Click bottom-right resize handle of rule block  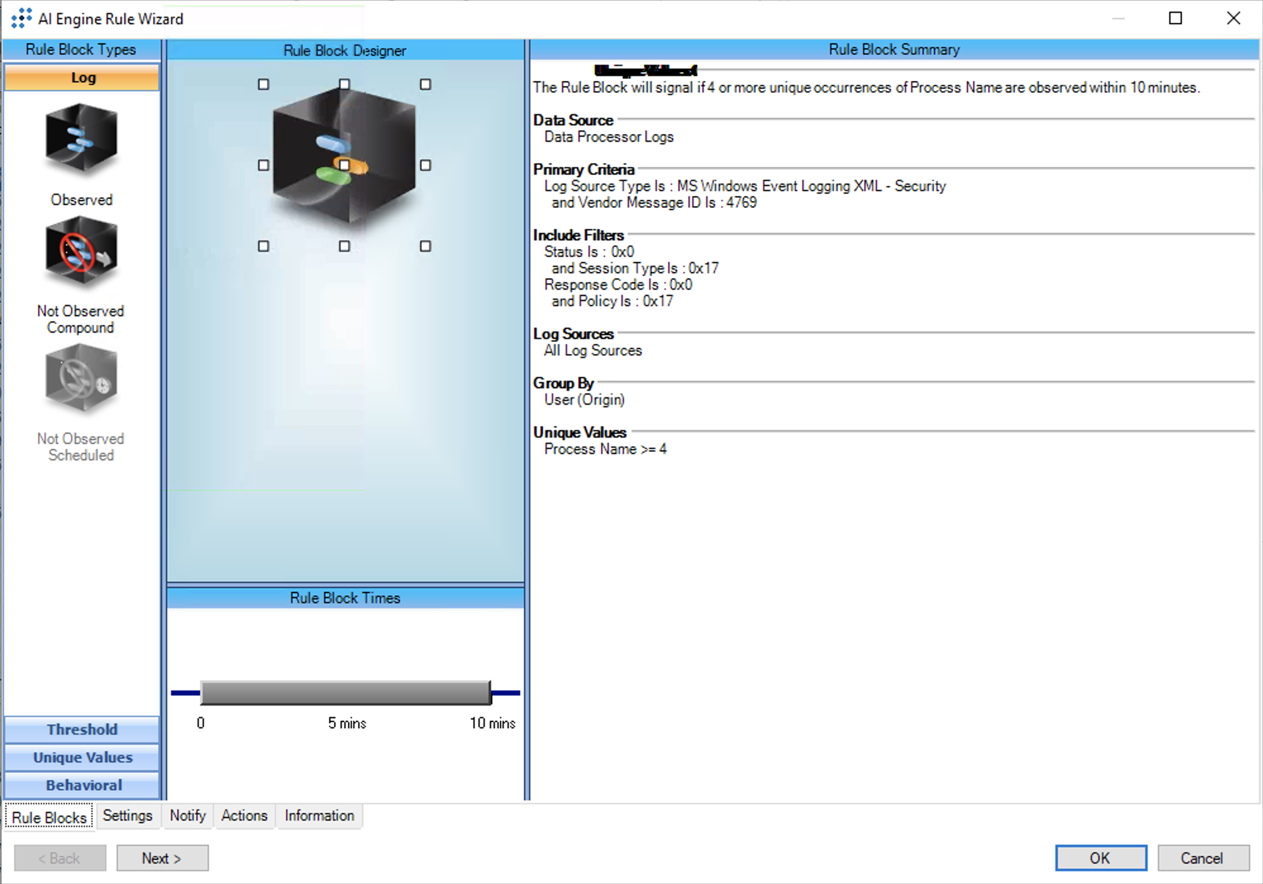(425, 246)
